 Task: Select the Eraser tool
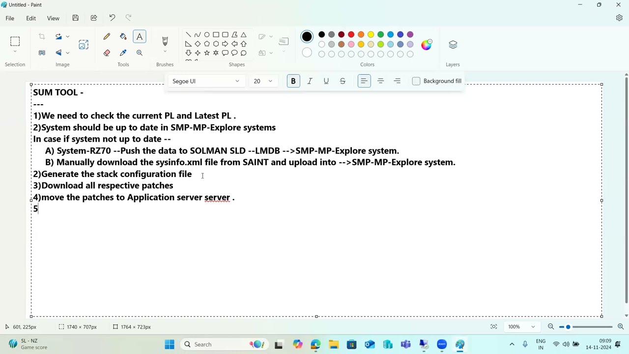click(x=107, y=53)
